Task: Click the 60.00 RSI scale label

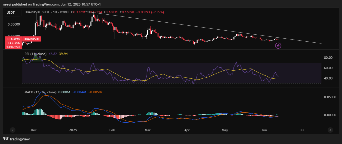Action: pyautogui.click(x=328, y=68)
